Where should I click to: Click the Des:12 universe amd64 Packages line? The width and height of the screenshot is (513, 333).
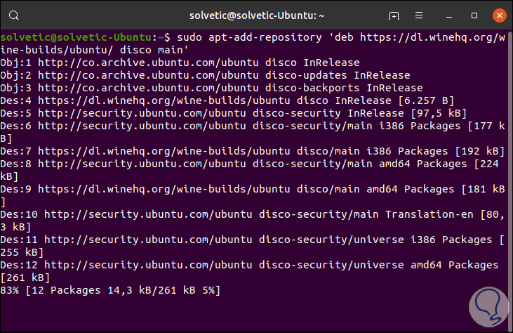tap(249, 271)
